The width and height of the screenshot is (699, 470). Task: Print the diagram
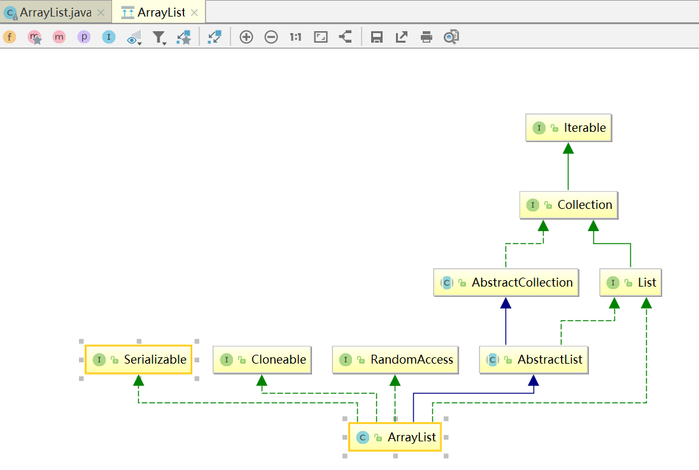click(426, 37)
